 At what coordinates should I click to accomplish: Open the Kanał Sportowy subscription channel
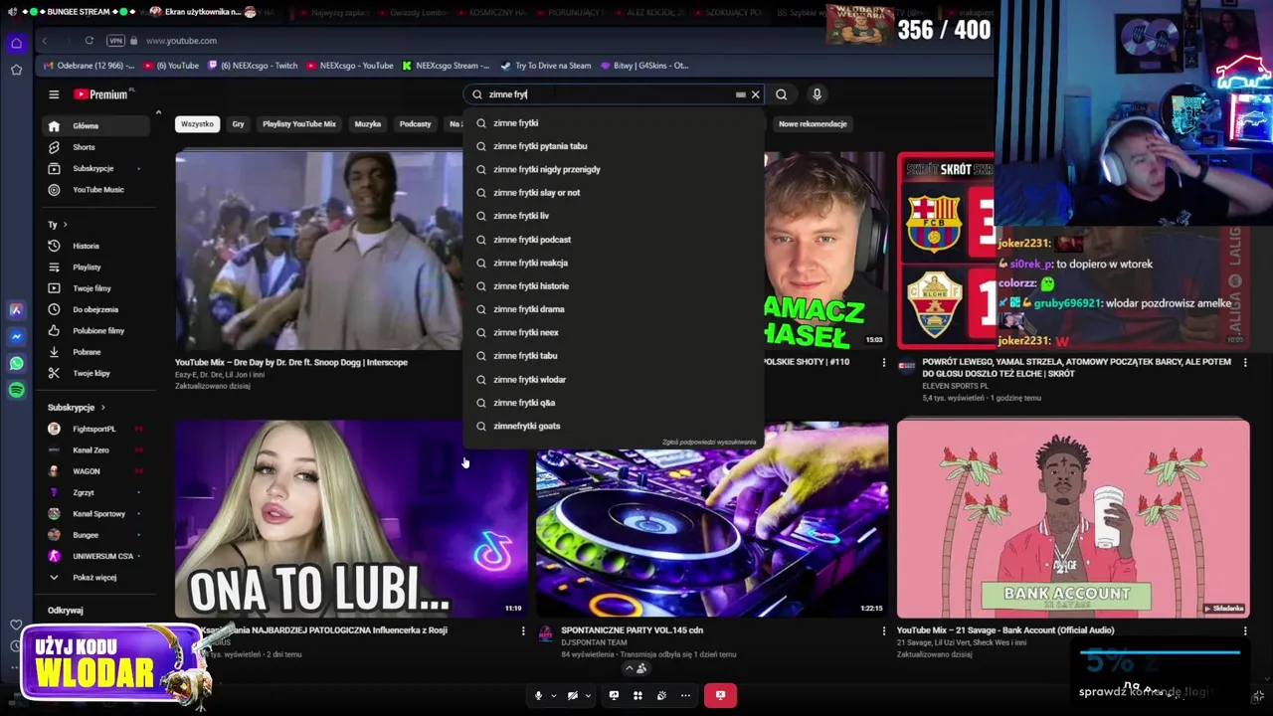(94, 514)
